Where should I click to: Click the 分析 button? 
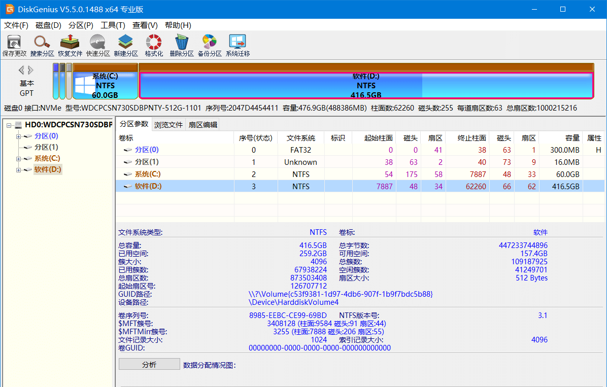click(x=149, y=364)
